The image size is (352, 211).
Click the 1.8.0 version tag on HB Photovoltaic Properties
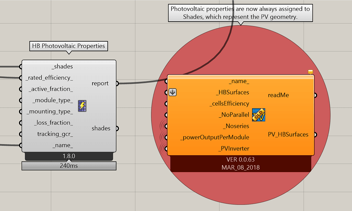(68, 156)
